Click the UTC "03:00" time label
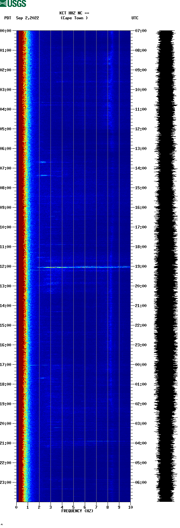Image resolution: width=180 pixels, height=528 pixels. (x=141, y=424)
